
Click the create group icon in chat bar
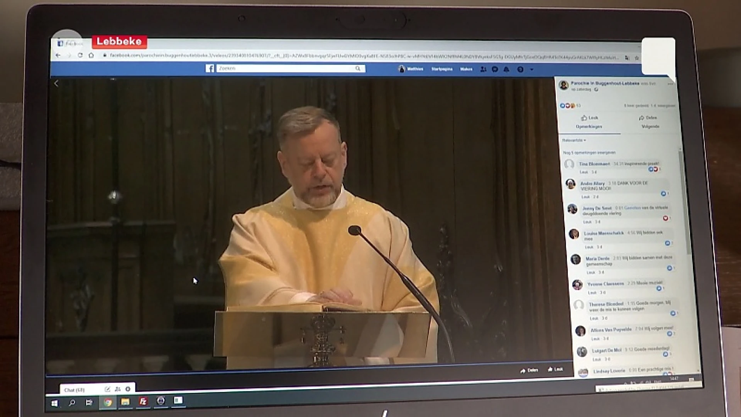click(118, 389)
